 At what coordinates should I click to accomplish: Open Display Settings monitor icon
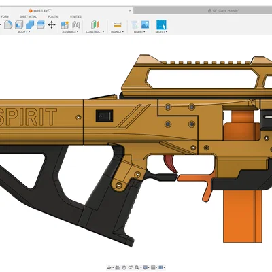146,267
